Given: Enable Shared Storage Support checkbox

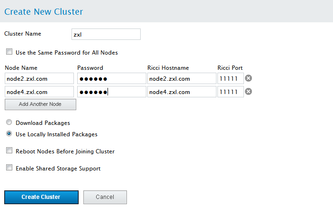Looking at the screenshot, I should [9, 168].
